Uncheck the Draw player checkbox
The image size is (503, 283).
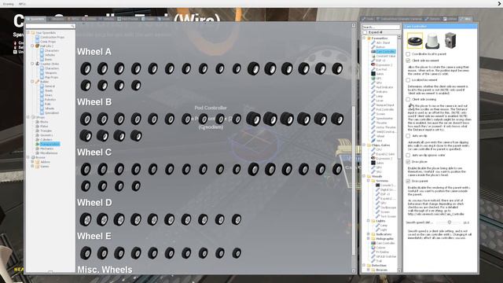pyautogui.click(x=408, y=162)
